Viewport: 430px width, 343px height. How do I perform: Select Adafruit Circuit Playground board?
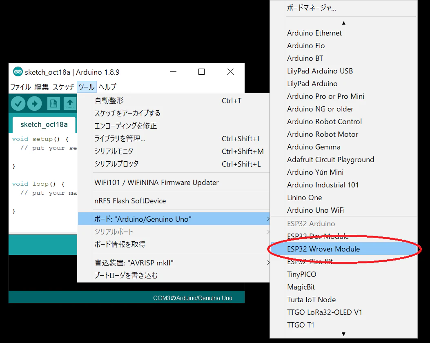click(x=343, y=159)
